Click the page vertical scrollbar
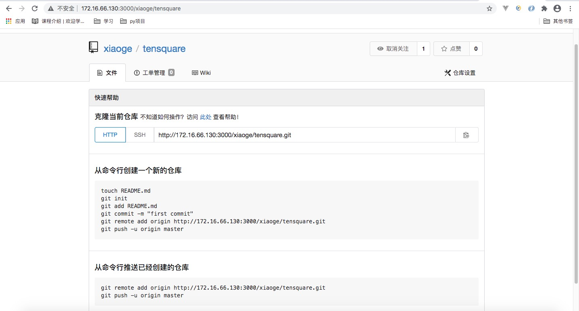 [576, 164]
